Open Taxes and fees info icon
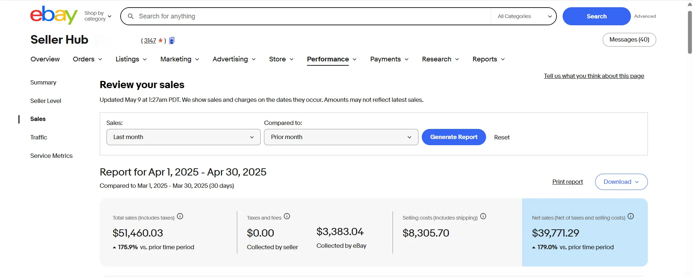This screenshot has height=277, width=693. click(287, 216)
